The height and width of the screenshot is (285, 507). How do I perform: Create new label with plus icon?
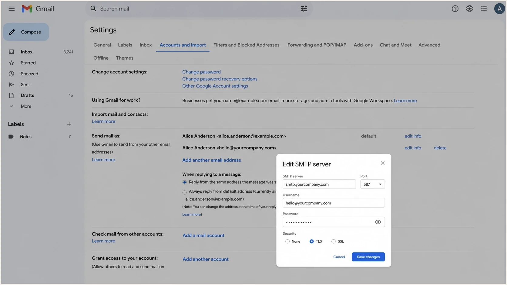(x=69, y=124)
